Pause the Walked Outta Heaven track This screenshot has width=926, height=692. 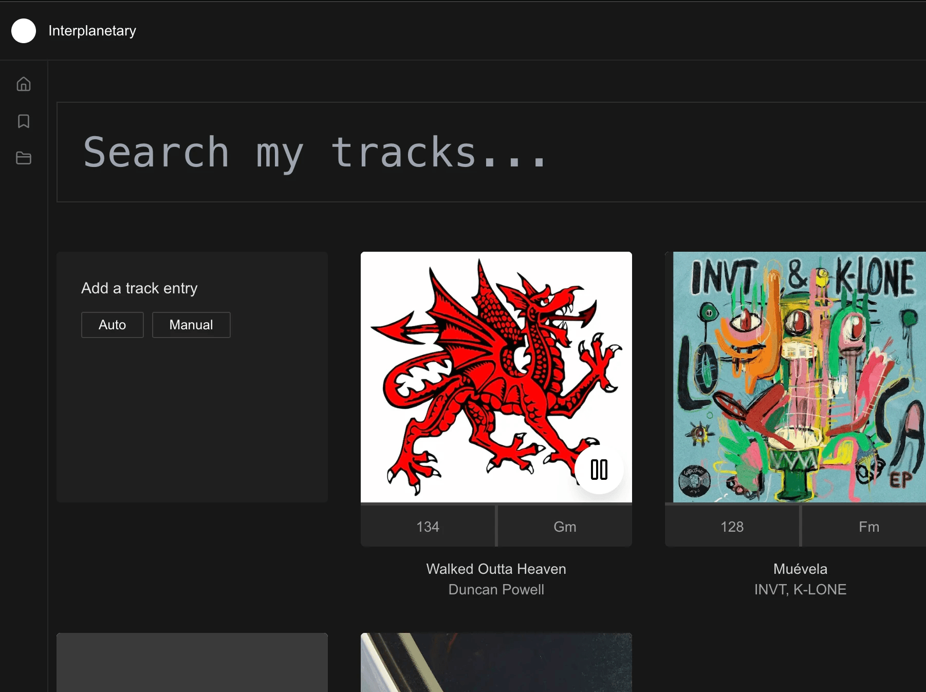[x=599, y=470]
